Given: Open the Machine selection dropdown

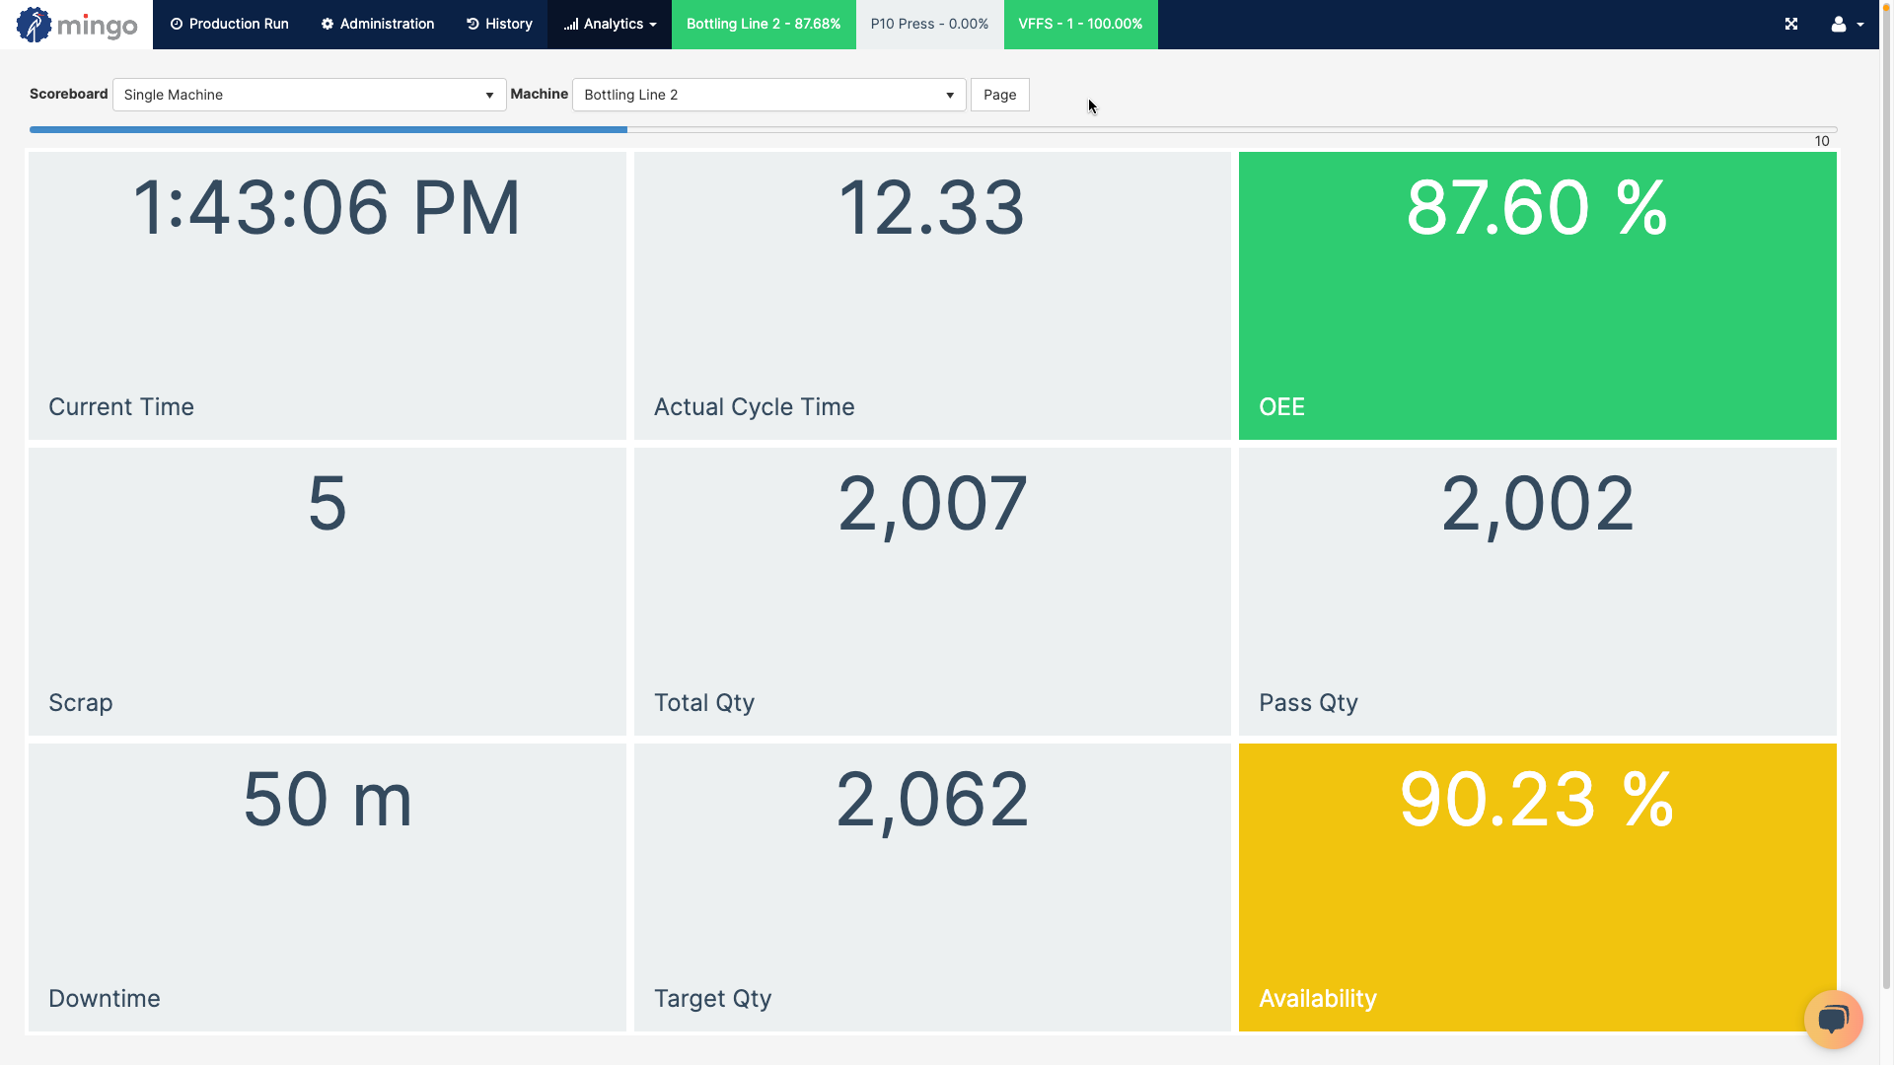Looking at the screenshot, I should coord(768,95).
